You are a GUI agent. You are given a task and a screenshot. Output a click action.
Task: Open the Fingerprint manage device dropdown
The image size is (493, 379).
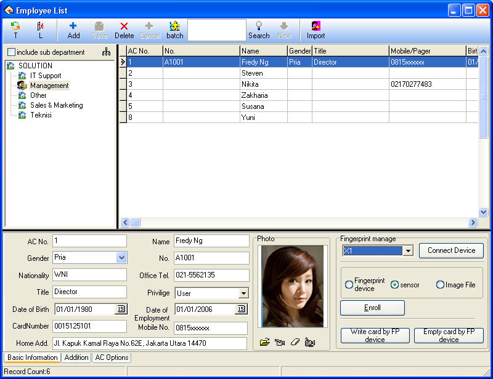click(x=407, y=251)
